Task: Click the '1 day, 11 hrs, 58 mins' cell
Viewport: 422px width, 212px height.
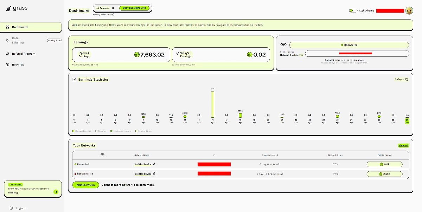Action: (270, 174)
